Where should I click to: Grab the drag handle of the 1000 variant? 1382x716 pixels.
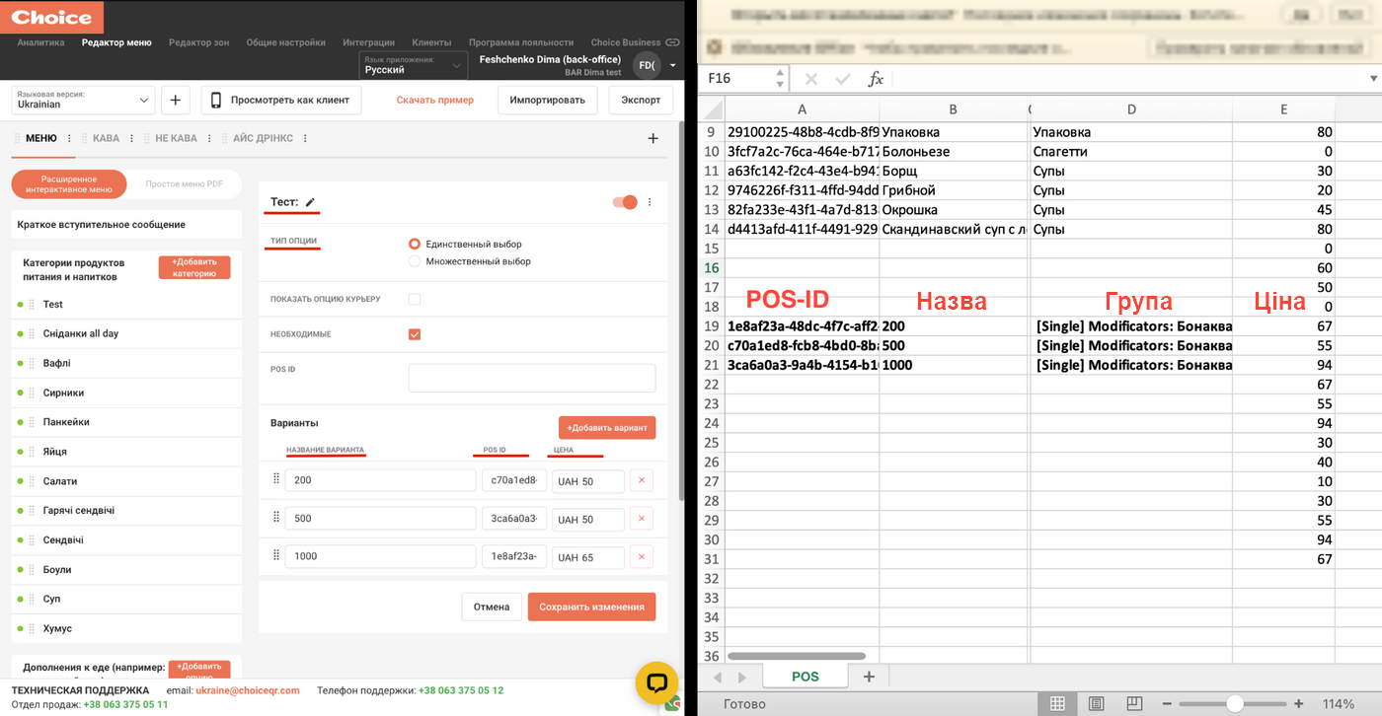point(276,554)
